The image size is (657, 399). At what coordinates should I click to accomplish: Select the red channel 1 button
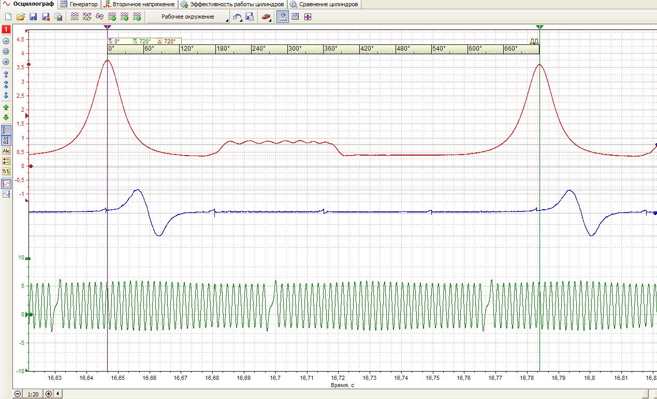click(x=6, y=29)
